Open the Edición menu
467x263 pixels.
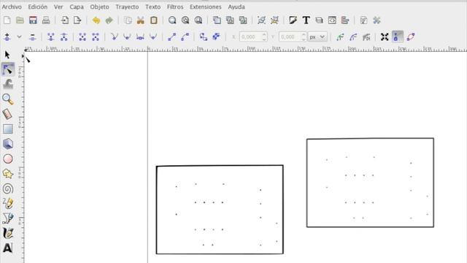pos(38,7)
